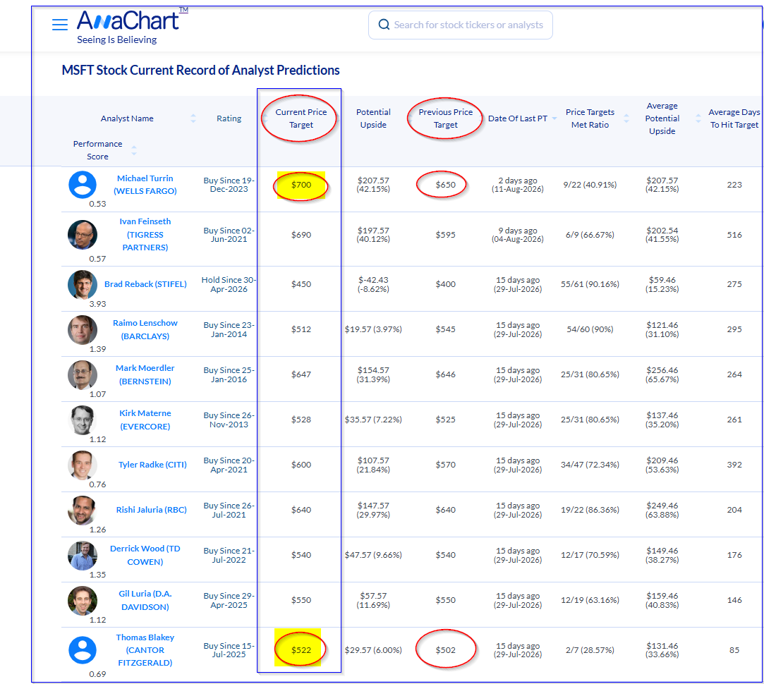Click the Current Price Target column header

coord(301,118)
